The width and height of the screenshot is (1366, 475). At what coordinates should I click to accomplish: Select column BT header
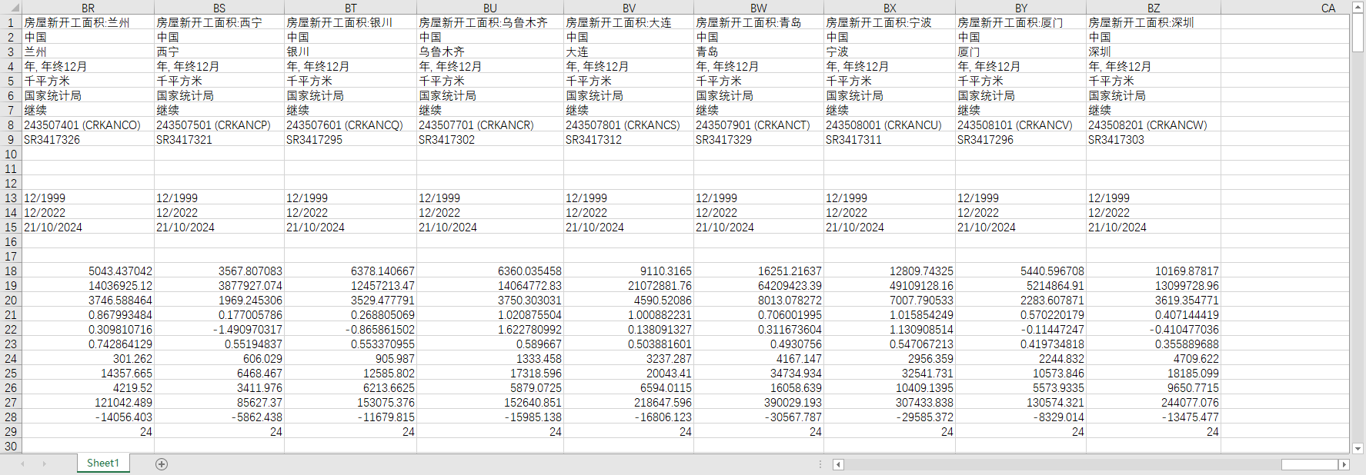[x=351, y=8]
